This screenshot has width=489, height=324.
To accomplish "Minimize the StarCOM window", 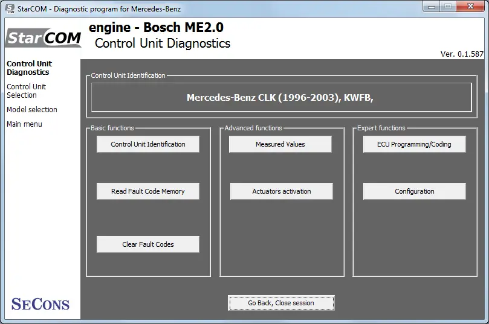I will [432, 7].
